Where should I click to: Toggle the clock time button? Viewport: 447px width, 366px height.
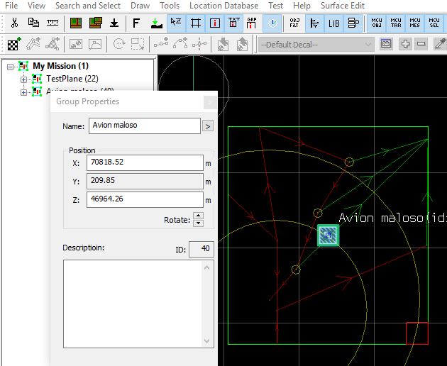tap(272, 23)
